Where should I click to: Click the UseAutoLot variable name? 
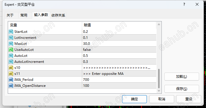point(24,50)
